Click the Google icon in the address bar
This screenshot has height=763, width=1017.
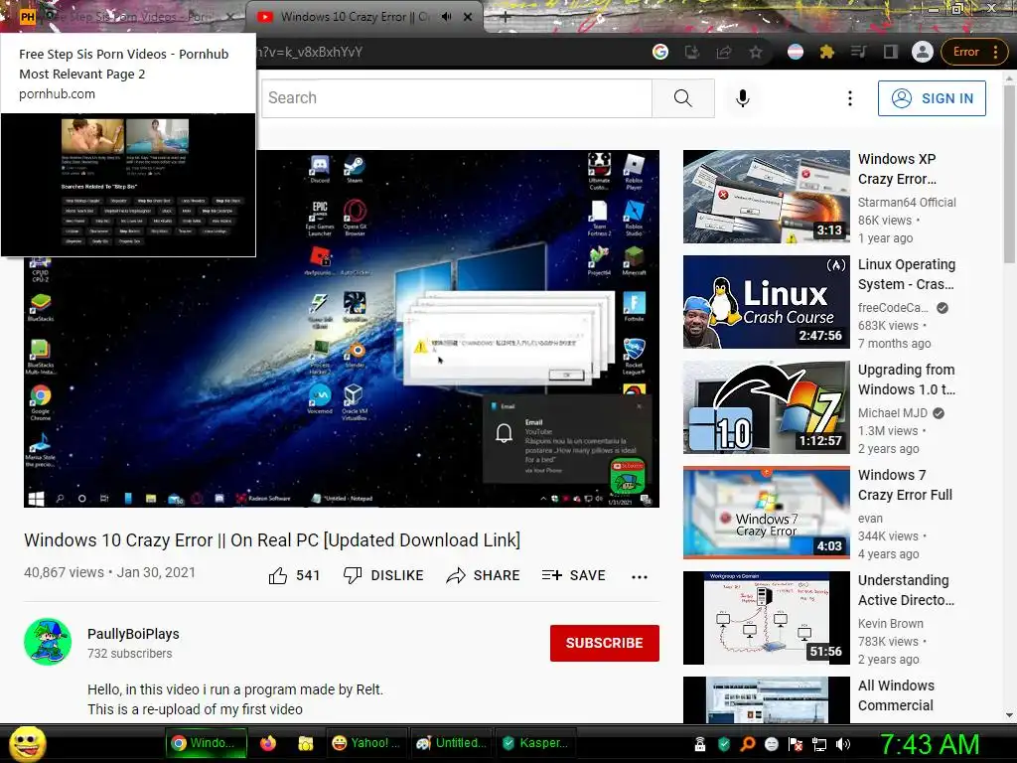660,52
